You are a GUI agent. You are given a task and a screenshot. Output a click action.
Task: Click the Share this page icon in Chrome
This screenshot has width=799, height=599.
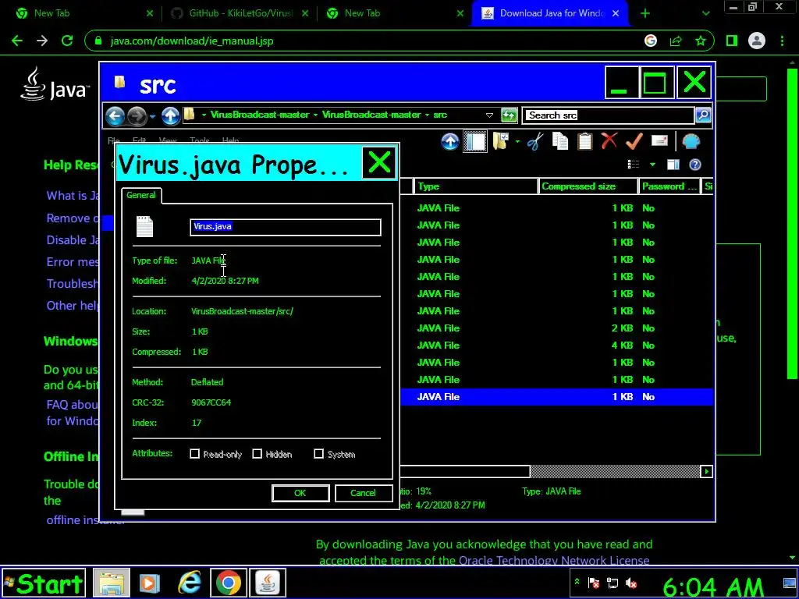click(x=676, y=41)
